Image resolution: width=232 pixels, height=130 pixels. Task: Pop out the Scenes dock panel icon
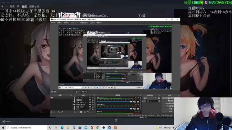(71, 95)
